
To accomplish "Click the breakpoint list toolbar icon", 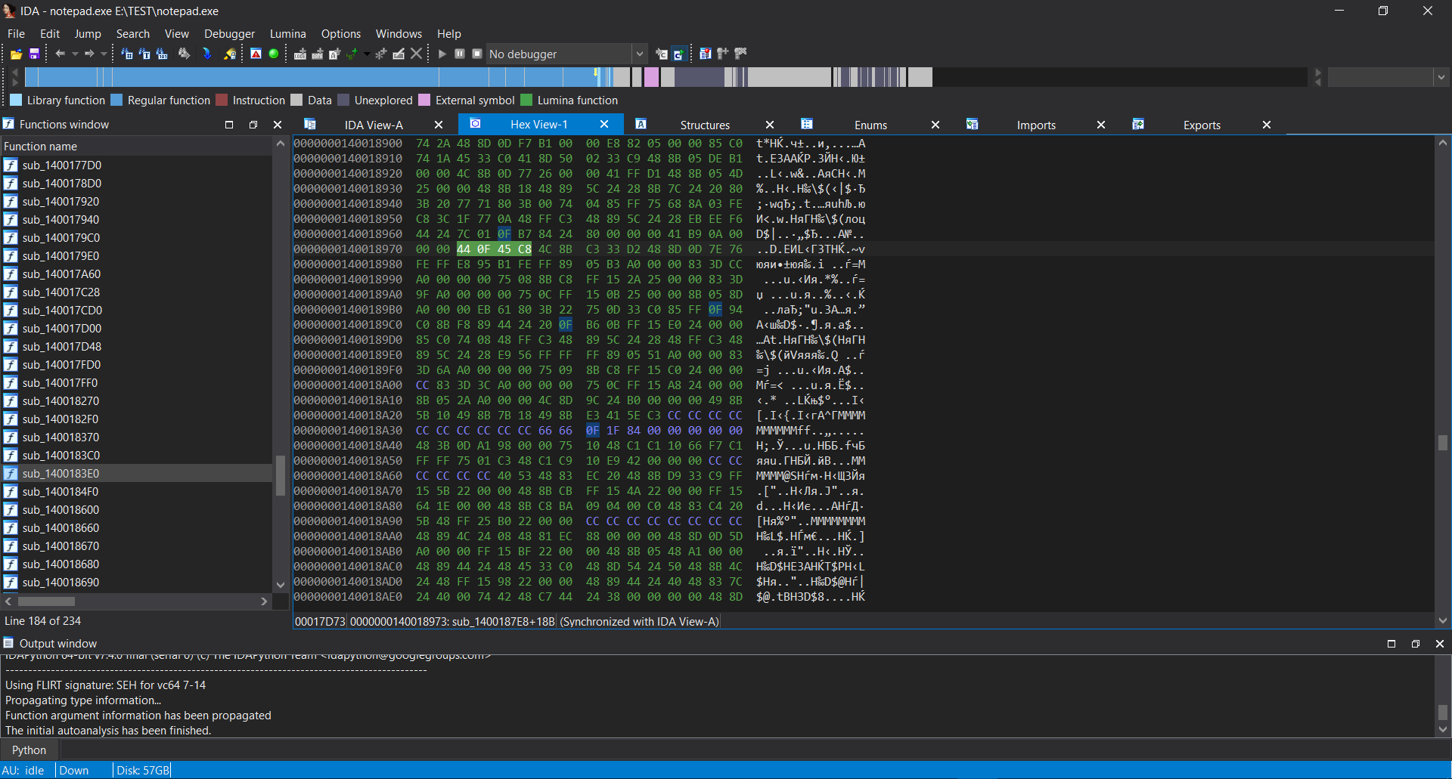I will (706, 54).
